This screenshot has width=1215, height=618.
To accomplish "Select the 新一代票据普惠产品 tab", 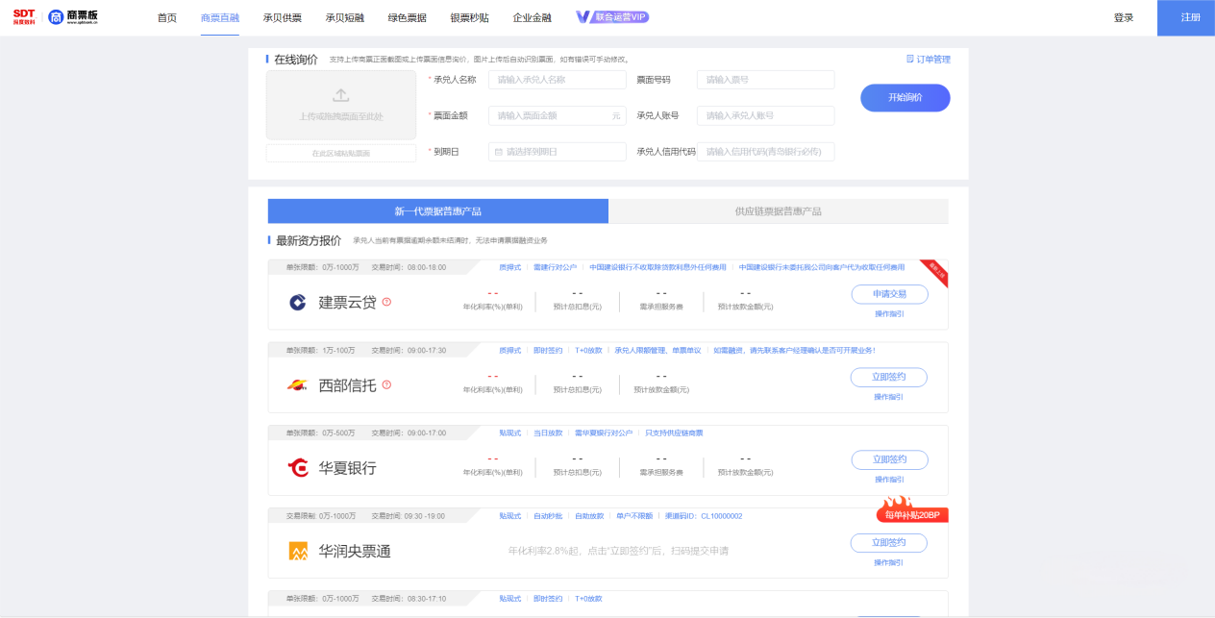I will coord(437,211).
